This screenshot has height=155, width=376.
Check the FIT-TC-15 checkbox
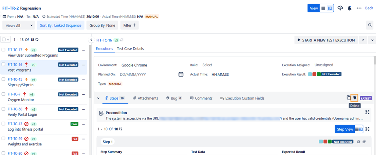[x=3, y=79]
